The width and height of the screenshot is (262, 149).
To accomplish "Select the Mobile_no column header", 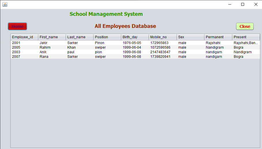I will click(162, 37).
